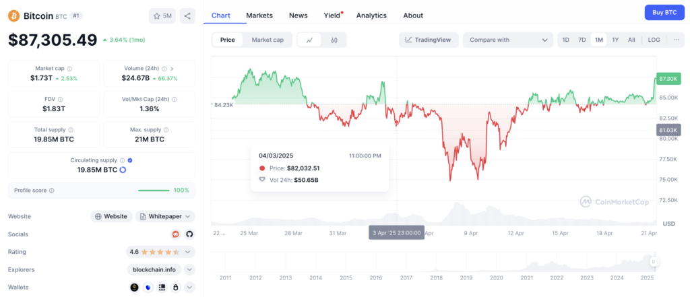The image size is (690, 297).
Task: Select the Price toggle
Action: pos(228,40)
